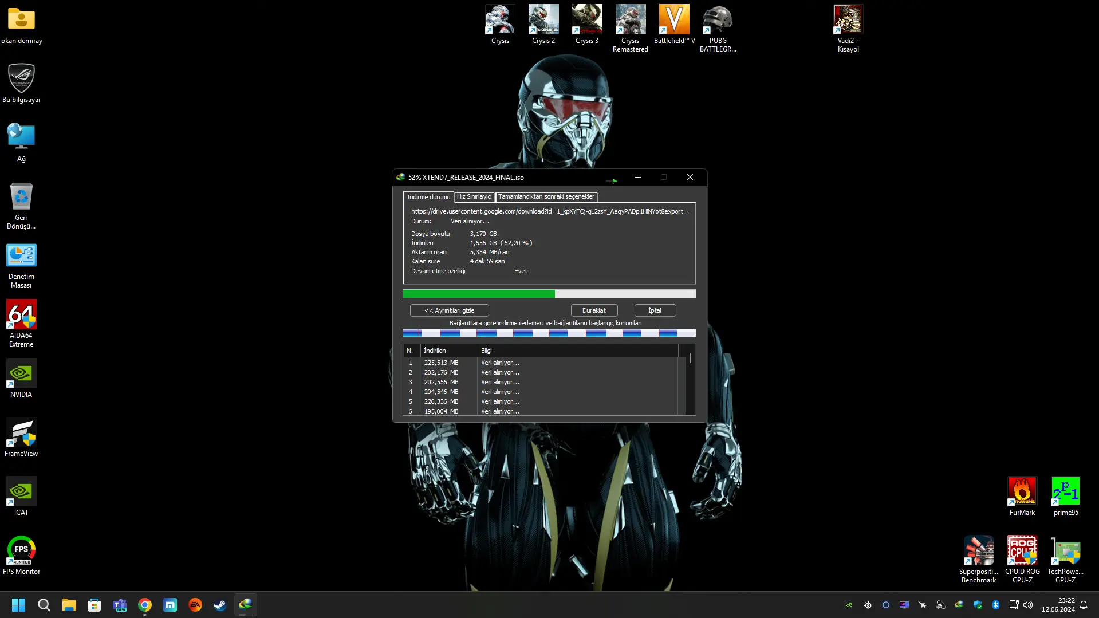Screen dimensions: 1099x618
Task: Open the NVIDIA tray icon
Action: click(x=849, y=605)
